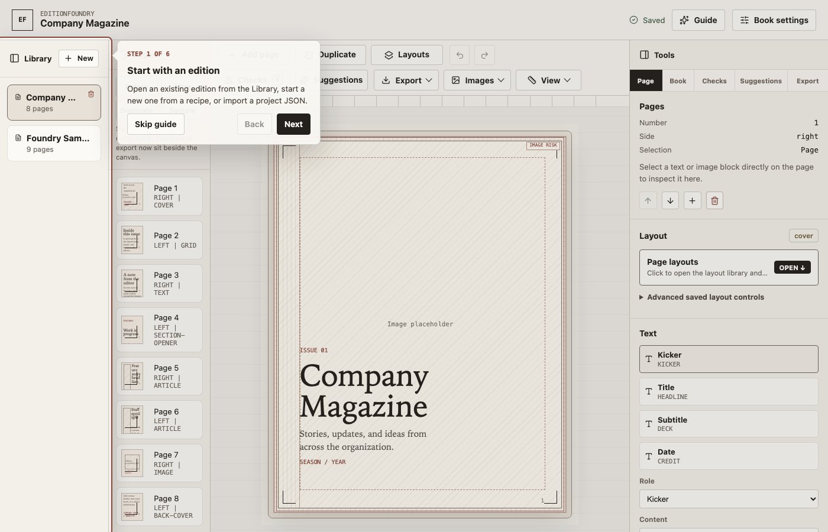Select the Title headline text block
The height and width of the screenshot is (532, 828).
[729, 392]
